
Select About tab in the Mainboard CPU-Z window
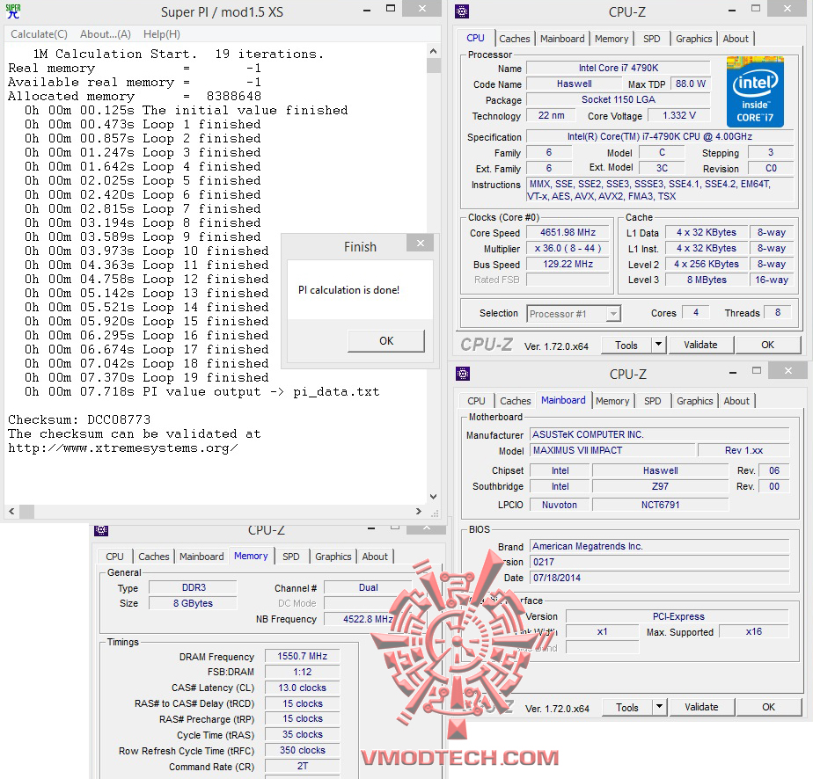pos(736,401)
